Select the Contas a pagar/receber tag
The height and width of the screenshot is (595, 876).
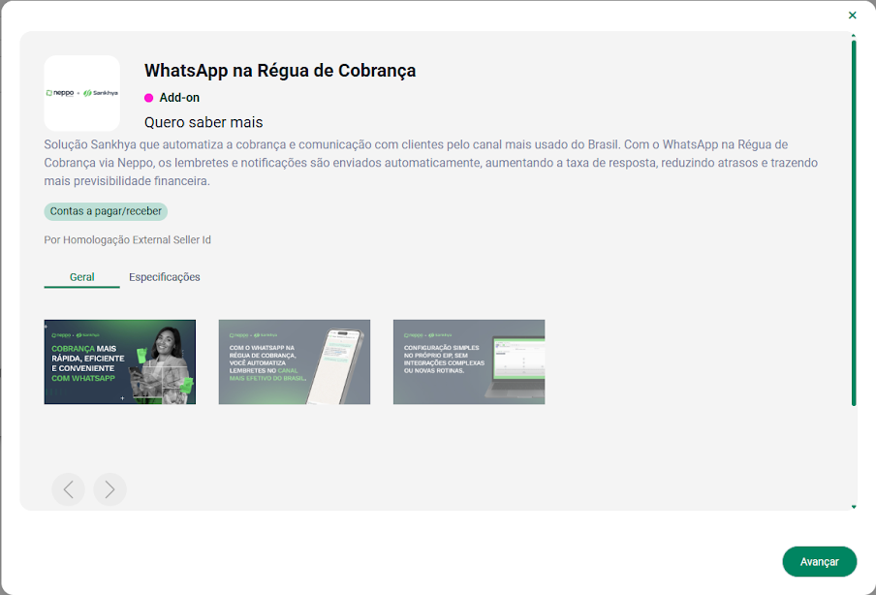(106, 211)
